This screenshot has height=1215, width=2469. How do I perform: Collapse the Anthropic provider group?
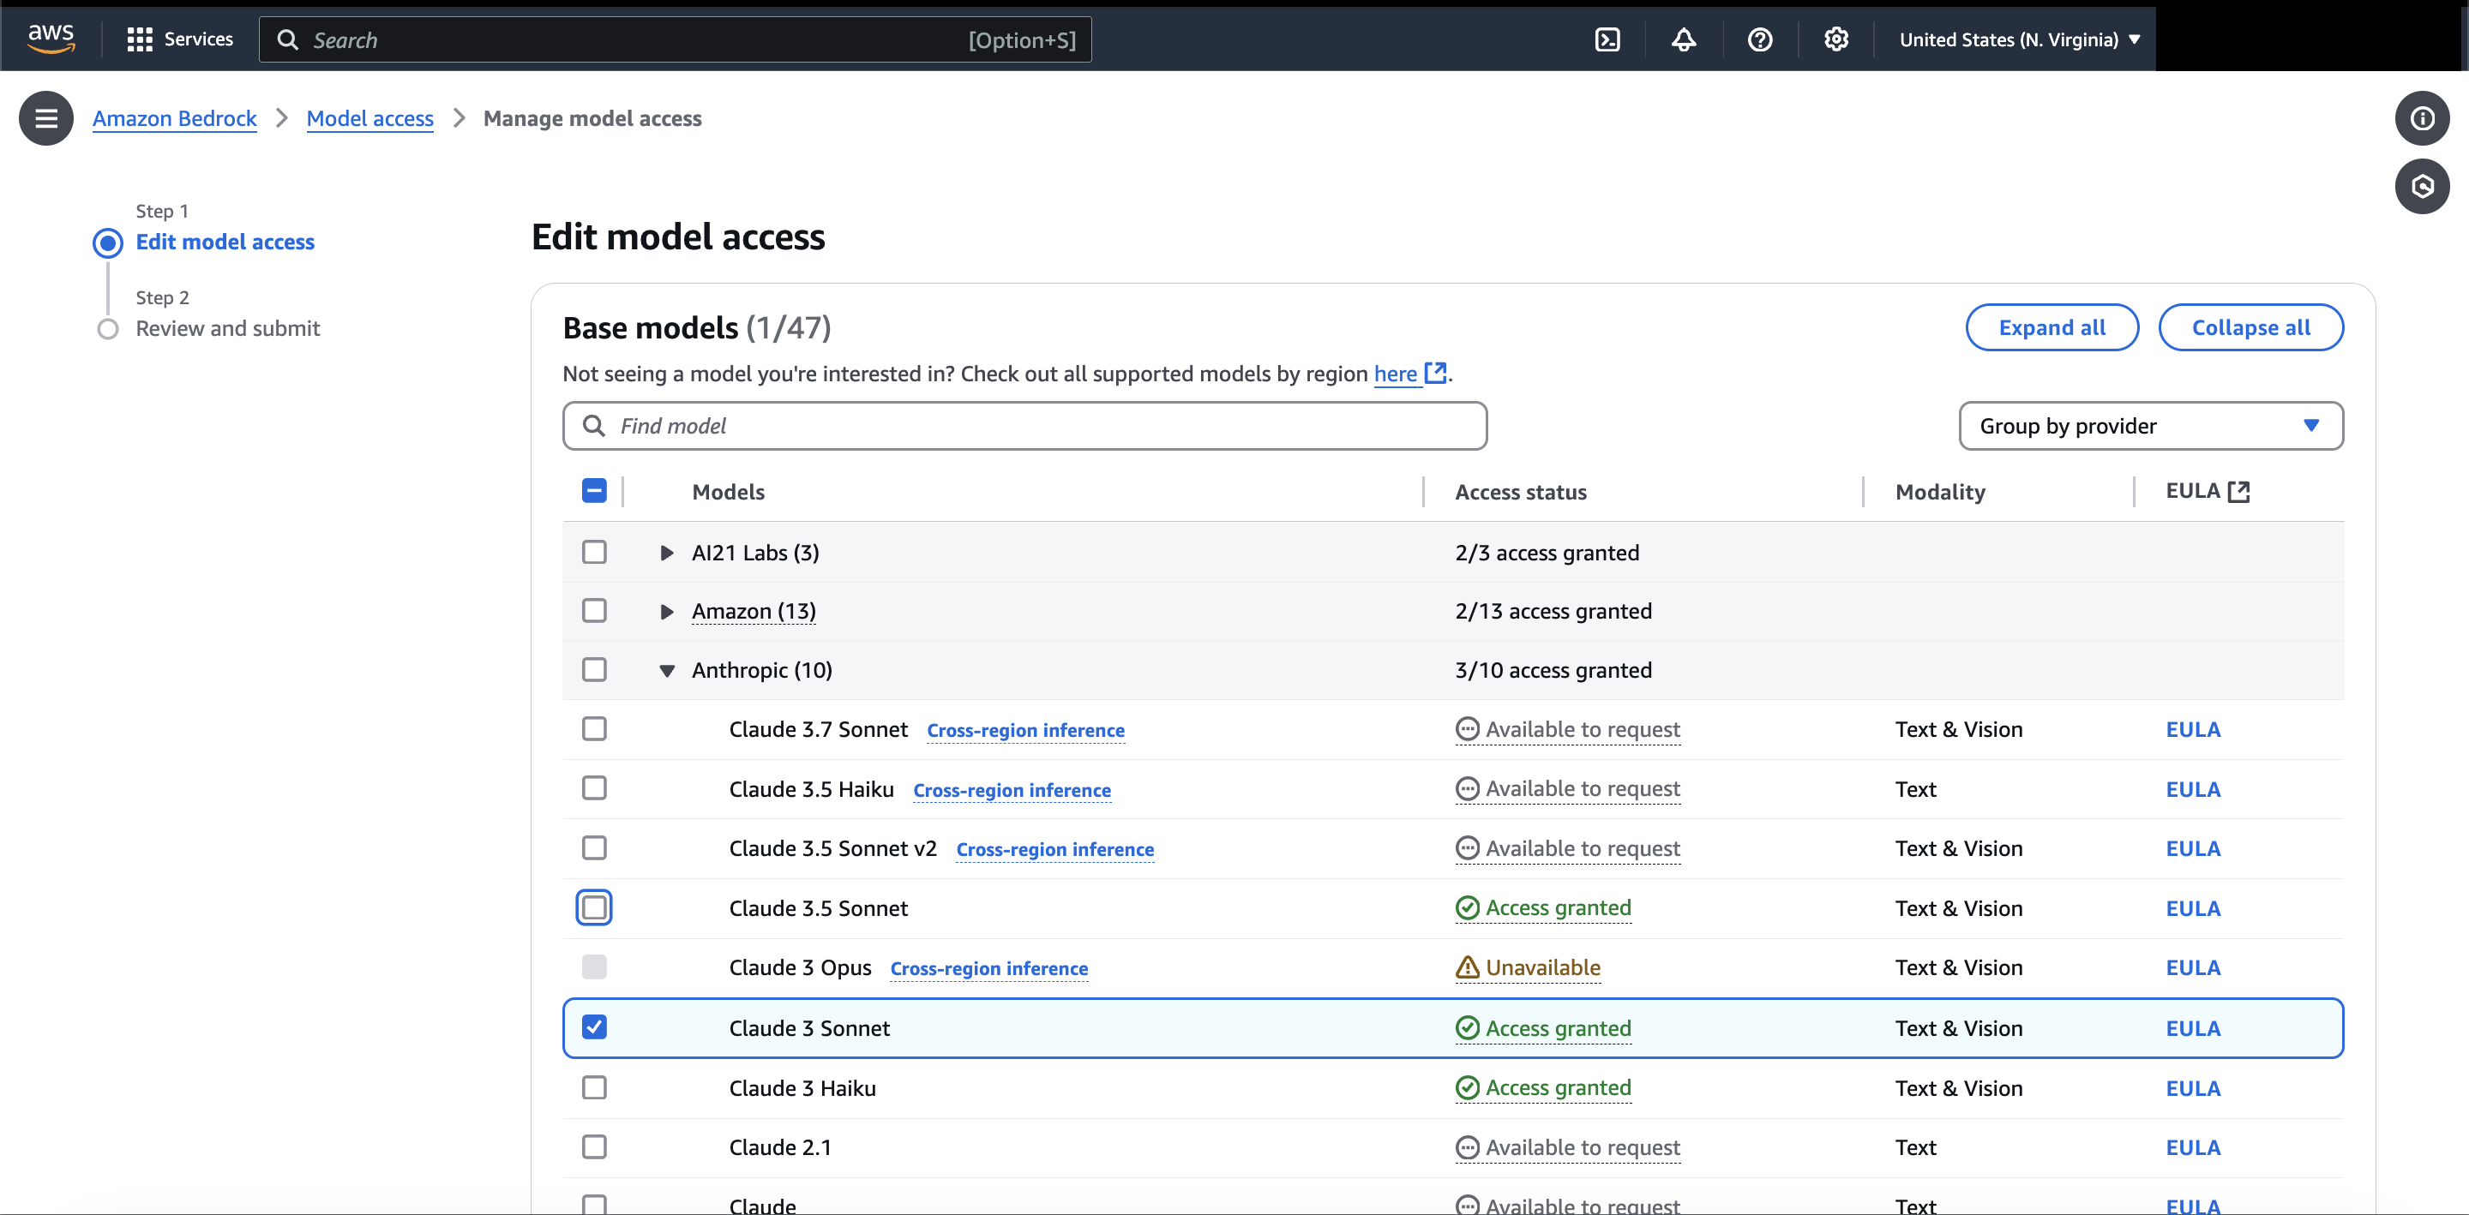667,671
